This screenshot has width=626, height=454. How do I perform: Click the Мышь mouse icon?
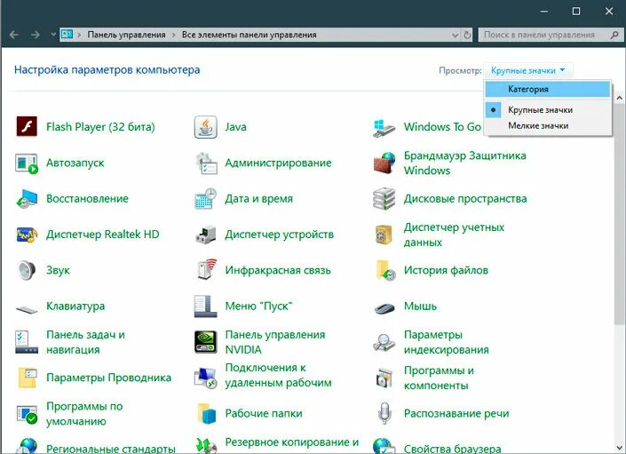[384, 308]
